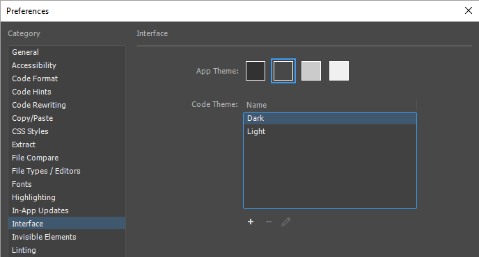Screen dimensions: 479x257
Task: Choose the dark gray App Theme swatch
Action: pos(283,71)
